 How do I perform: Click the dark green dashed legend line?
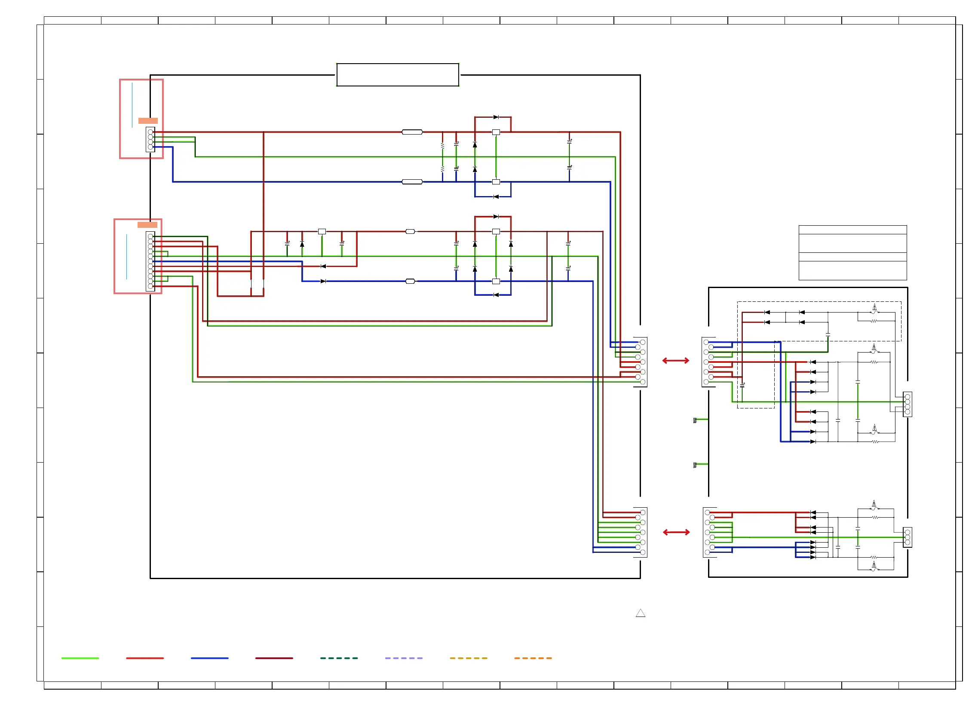339,658
